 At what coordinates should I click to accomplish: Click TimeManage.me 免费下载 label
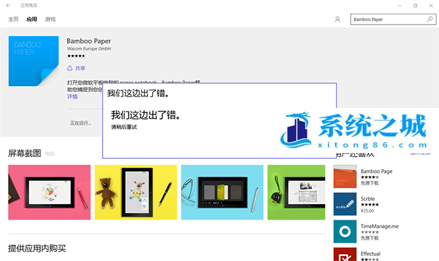[x=369, y=238]
